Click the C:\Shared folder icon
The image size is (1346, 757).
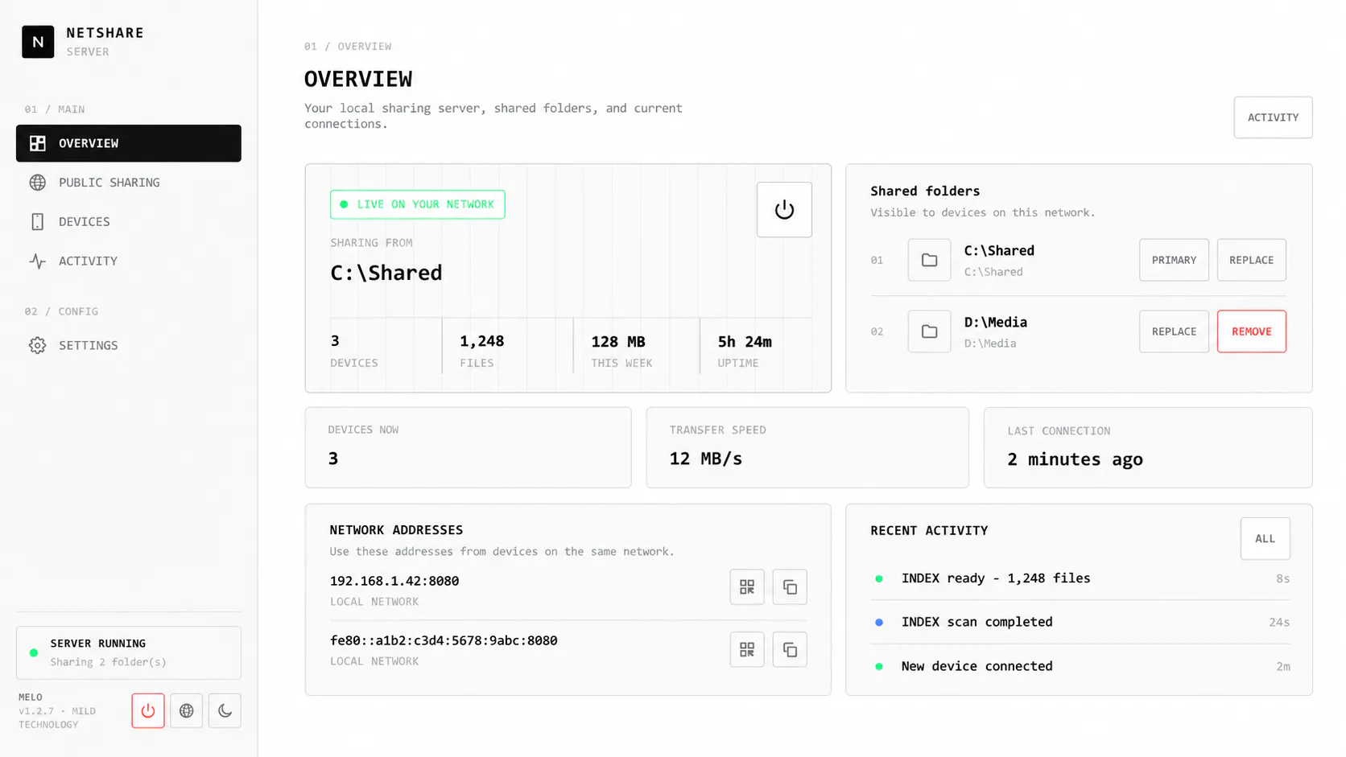click(929, 260)
